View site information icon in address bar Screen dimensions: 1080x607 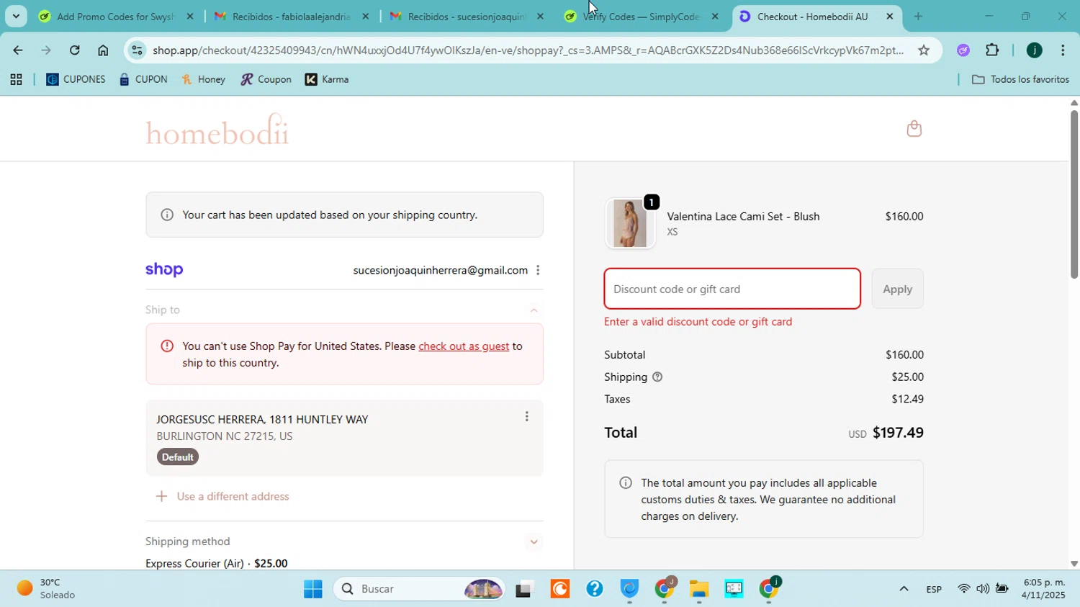[138, 50]
